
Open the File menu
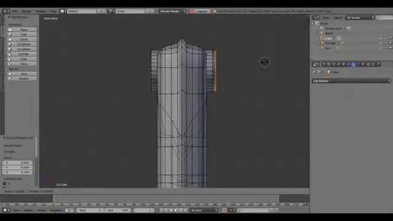click(x=15, y=11)
